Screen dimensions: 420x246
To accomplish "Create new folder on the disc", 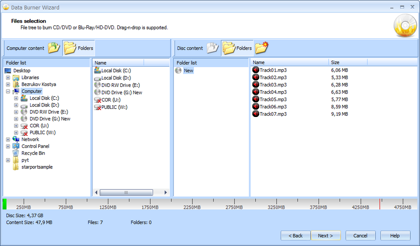I will 261,48.
